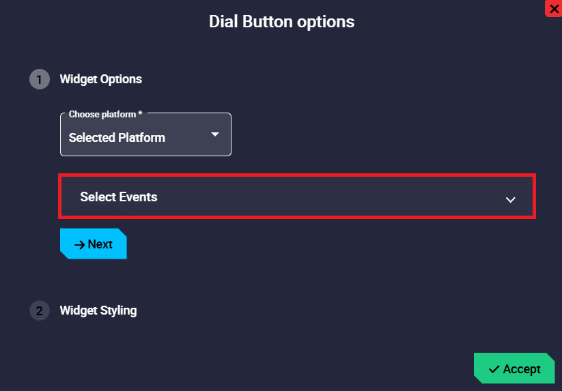Screen dimensions: 562x391
Task: Click the required asterisk beside Choose platform
Action: [x=140, y=113]
